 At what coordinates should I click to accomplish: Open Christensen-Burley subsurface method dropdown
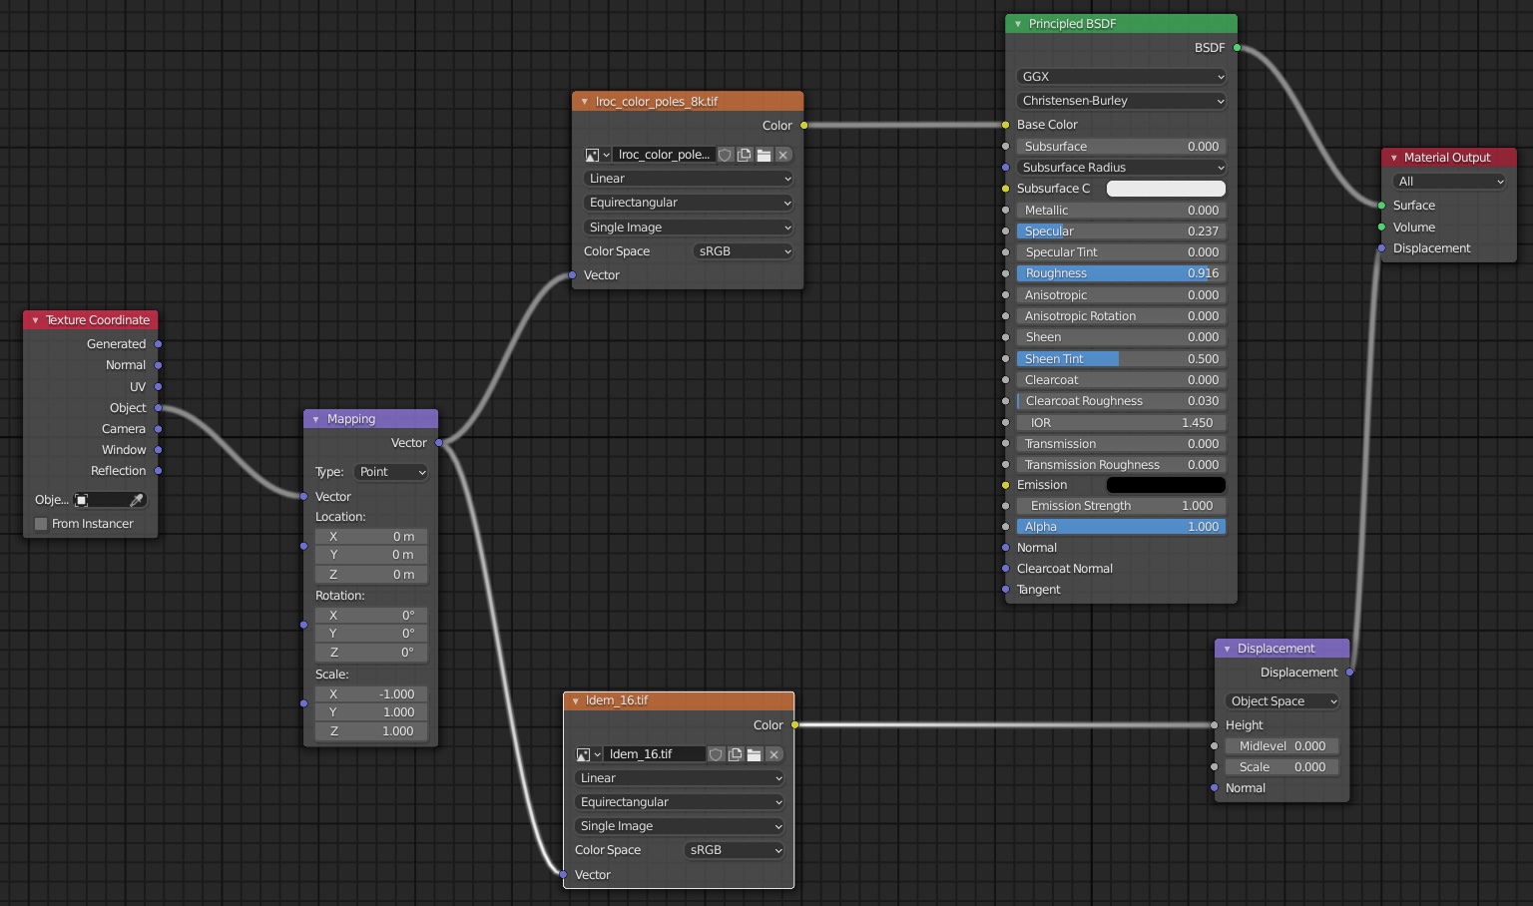click(1121, 101)
